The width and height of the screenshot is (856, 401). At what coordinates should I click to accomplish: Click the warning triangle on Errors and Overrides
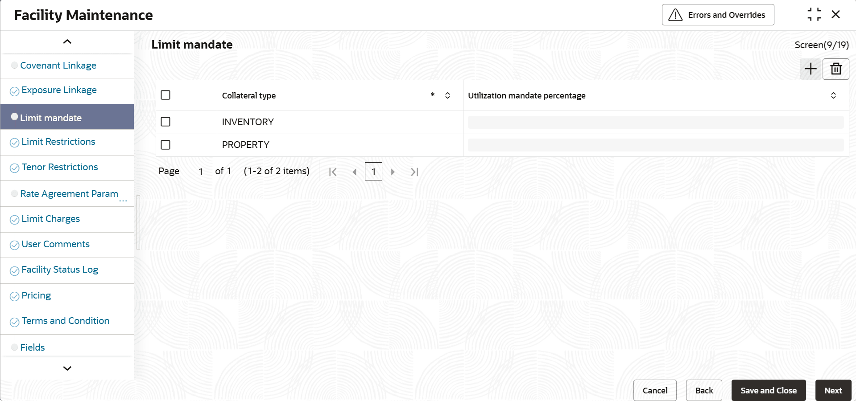tap(675, 15)
